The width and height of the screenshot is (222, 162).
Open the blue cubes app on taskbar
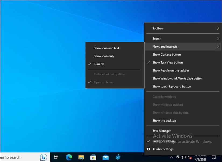[x=118, y=157]
